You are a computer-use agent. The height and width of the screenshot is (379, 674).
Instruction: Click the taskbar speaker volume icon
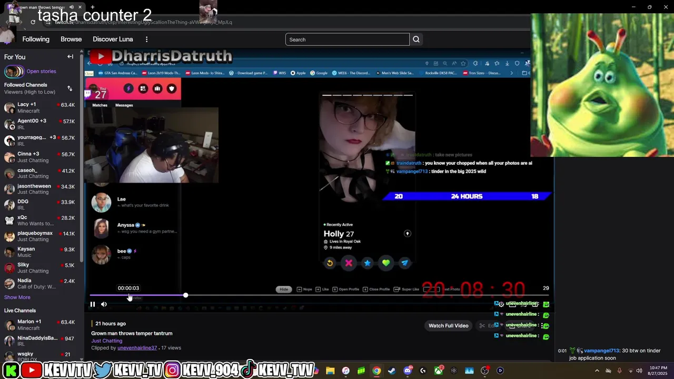(639, 371)
